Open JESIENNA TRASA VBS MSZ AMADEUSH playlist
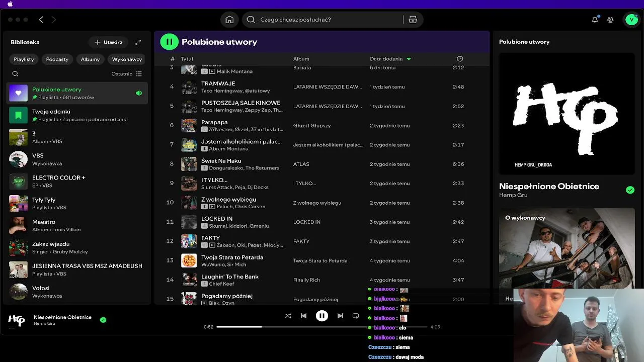The width and height of the screenshot is (644, 362). [x=77, y=269]
